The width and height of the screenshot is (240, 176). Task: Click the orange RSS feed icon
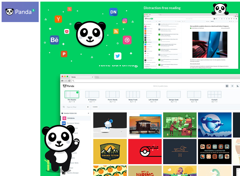[116, 31]
